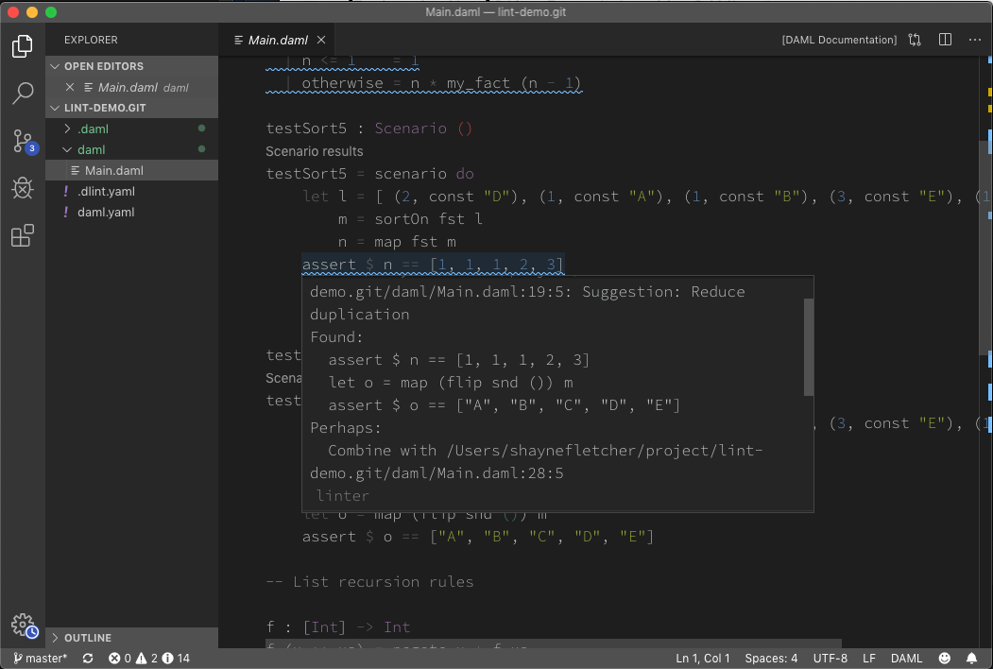Viewport: 993px width, 669px height.
Task: Click the 'Found:' text in hover popup
Action: click(336, 337)
